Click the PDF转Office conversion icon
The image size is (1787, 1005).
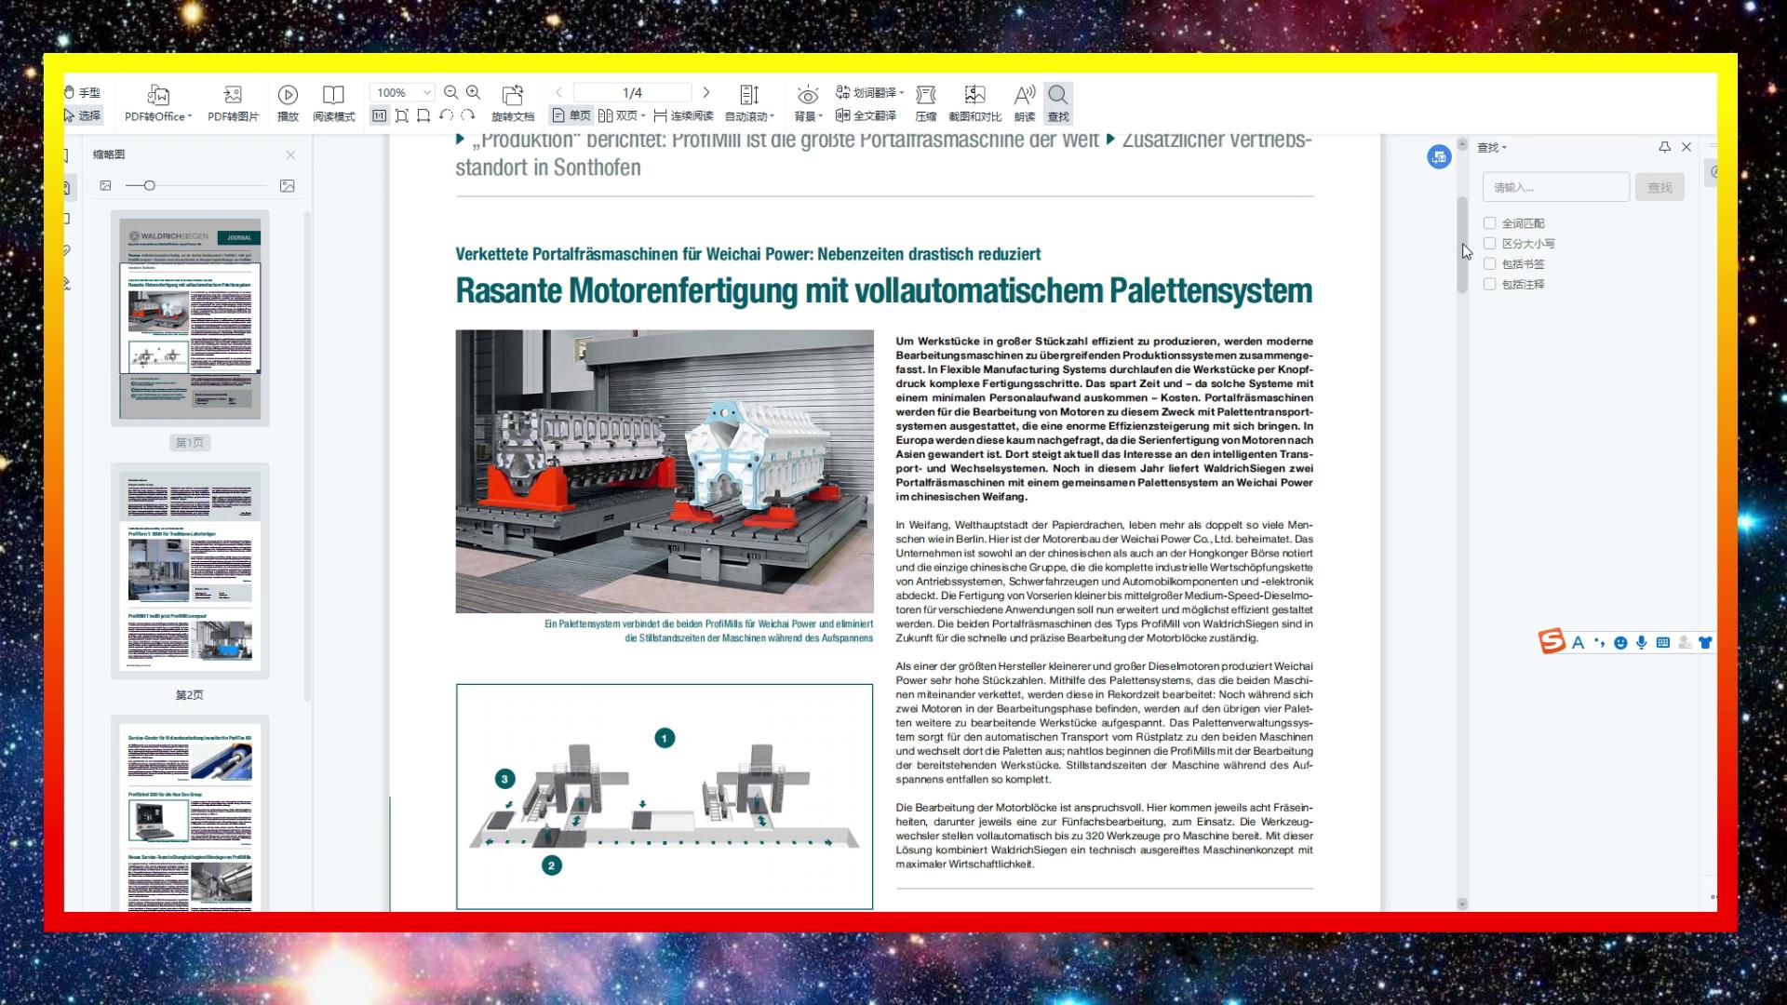[x=158, y=95]
